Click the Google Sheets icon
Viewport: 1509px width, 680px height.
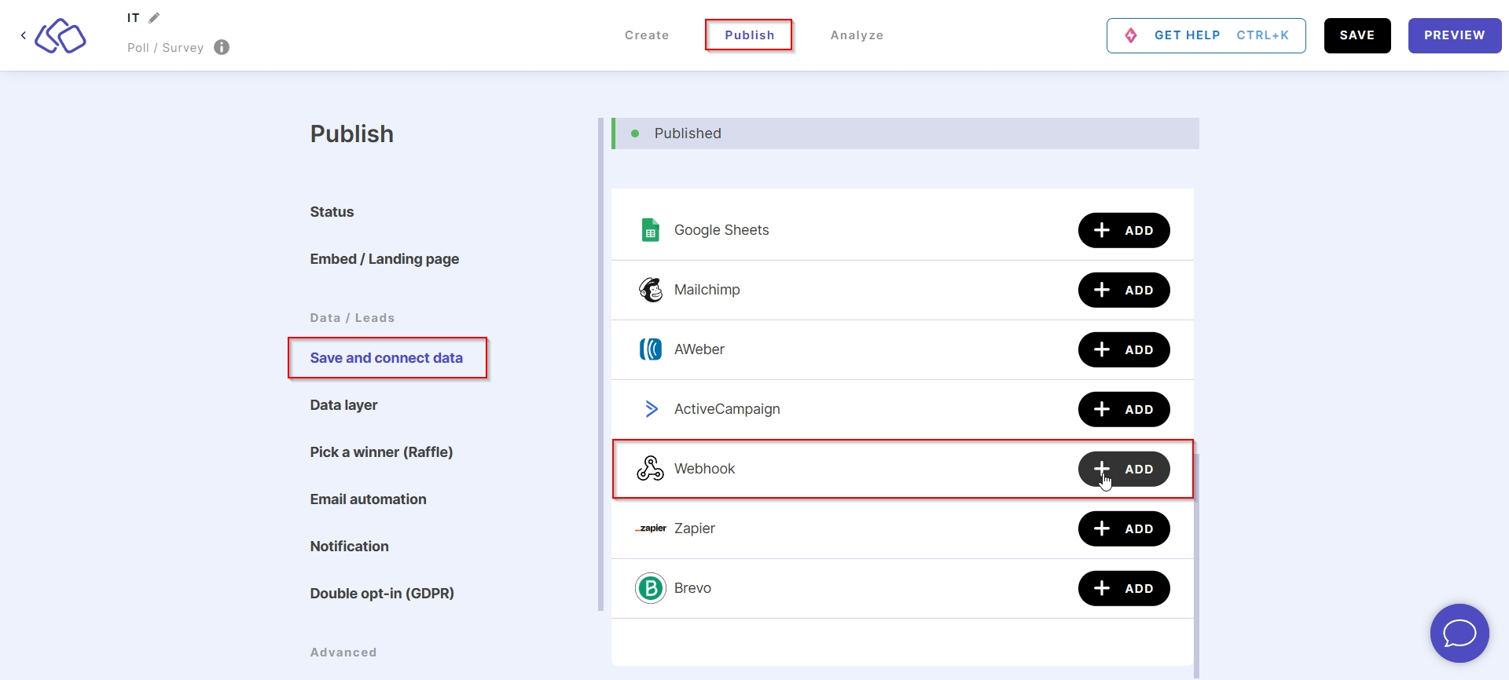tap(651, 230)
